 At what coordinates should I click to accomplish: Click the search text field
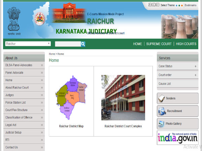point(68,44)
